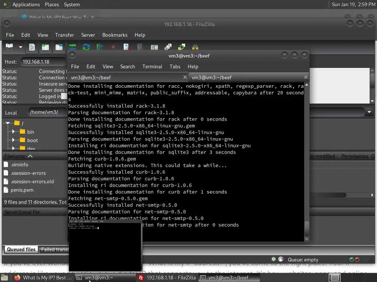Open the terminal File menu
377x282 pixels.
point(75,67)
